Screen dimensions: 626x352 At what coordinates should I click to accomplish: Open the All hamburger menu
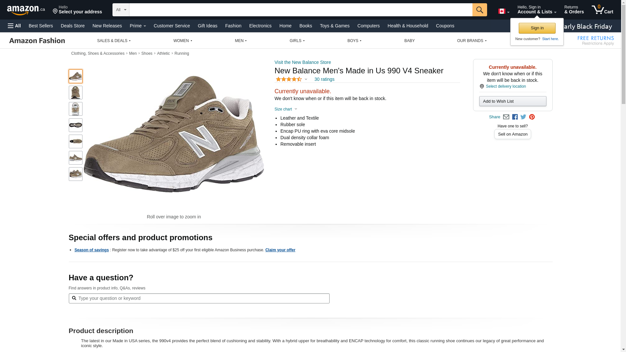tap(14, 26)
